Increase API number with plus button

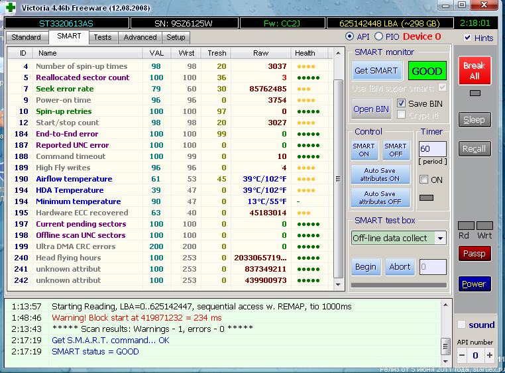490,355
